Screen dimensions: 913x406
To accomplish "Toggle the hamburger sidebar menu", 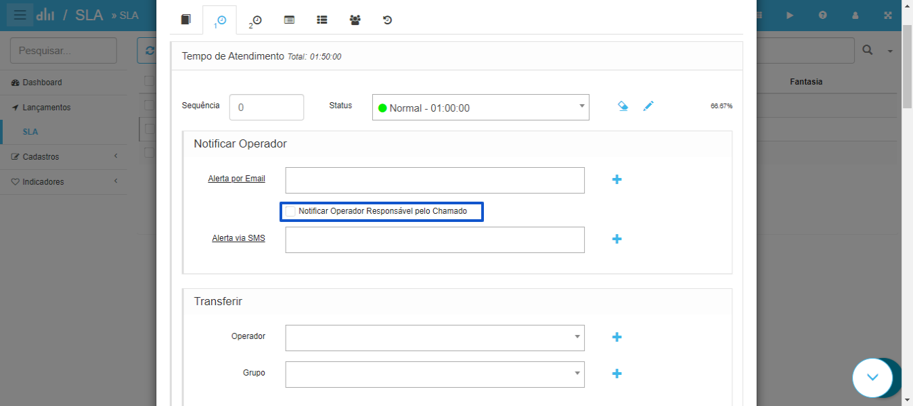I will (x=20, y=15).
